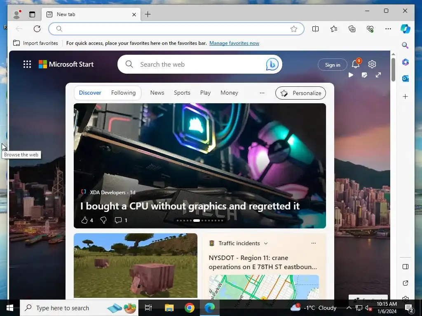Open Outlook in the sidebar
Screen dimensions: 422x316
point(406,79)
